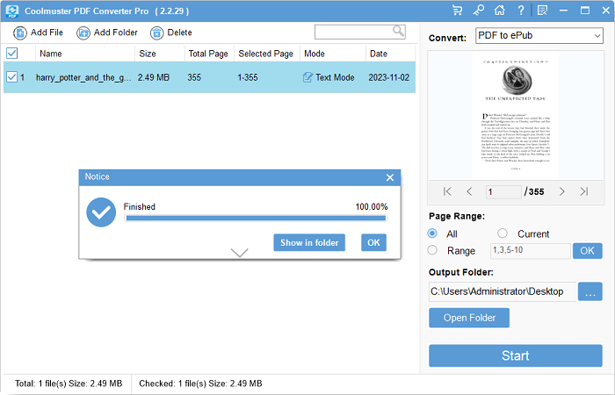
Task: Jump to the last preview page
Action: (x=583, y=191)
